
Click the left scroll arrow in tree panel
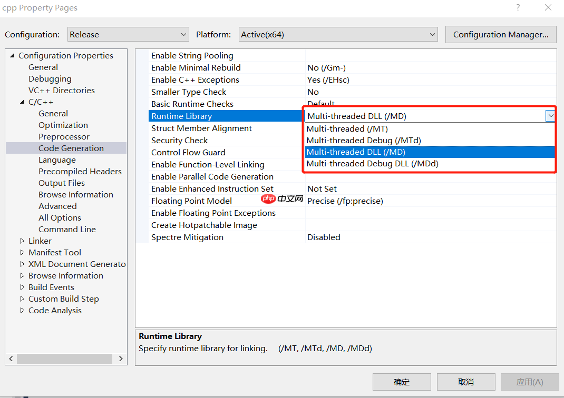pos(11,359)
